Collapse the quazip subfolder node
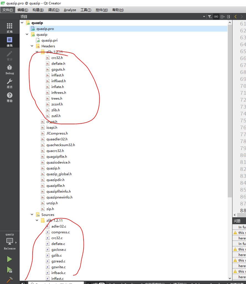Screen dimensions: 246x284 (x=27, y=34)
